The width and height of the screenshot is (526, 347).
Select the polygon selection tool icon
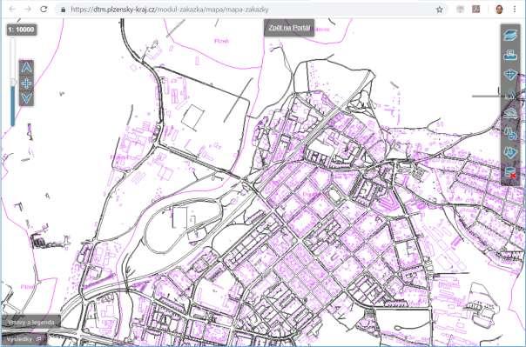coord(510,153)
